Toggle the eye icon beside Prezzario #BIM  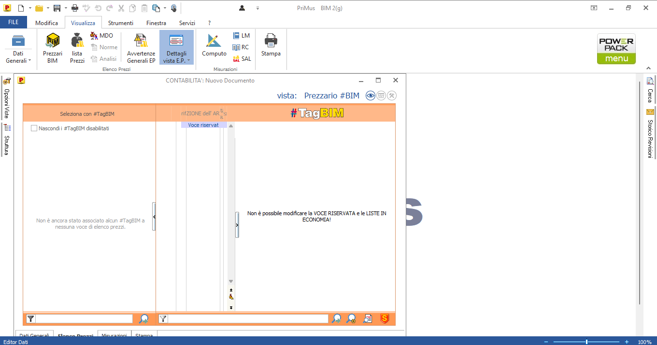(370, 96)
